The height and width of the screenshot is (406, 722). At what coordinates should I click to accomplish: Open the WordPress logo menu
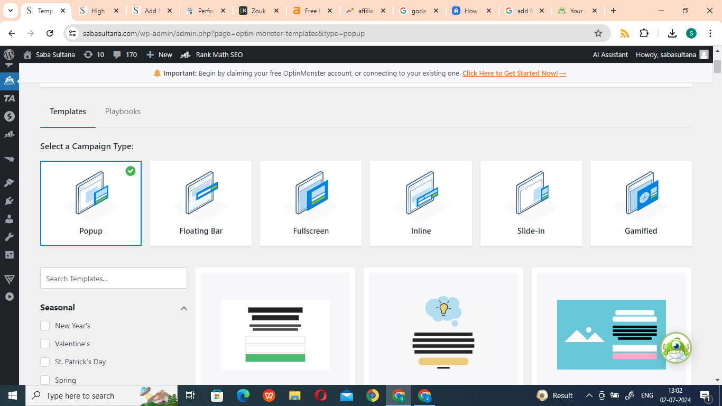[x=9, y=54]
